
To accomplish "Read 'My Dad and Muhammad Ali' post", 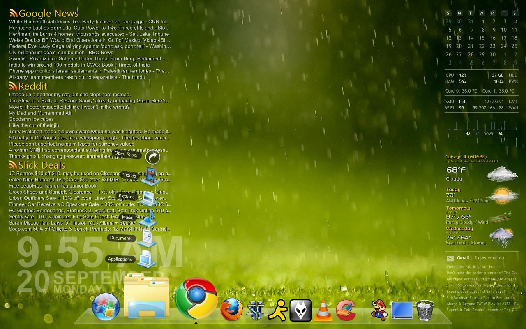I will click(40, 113).
